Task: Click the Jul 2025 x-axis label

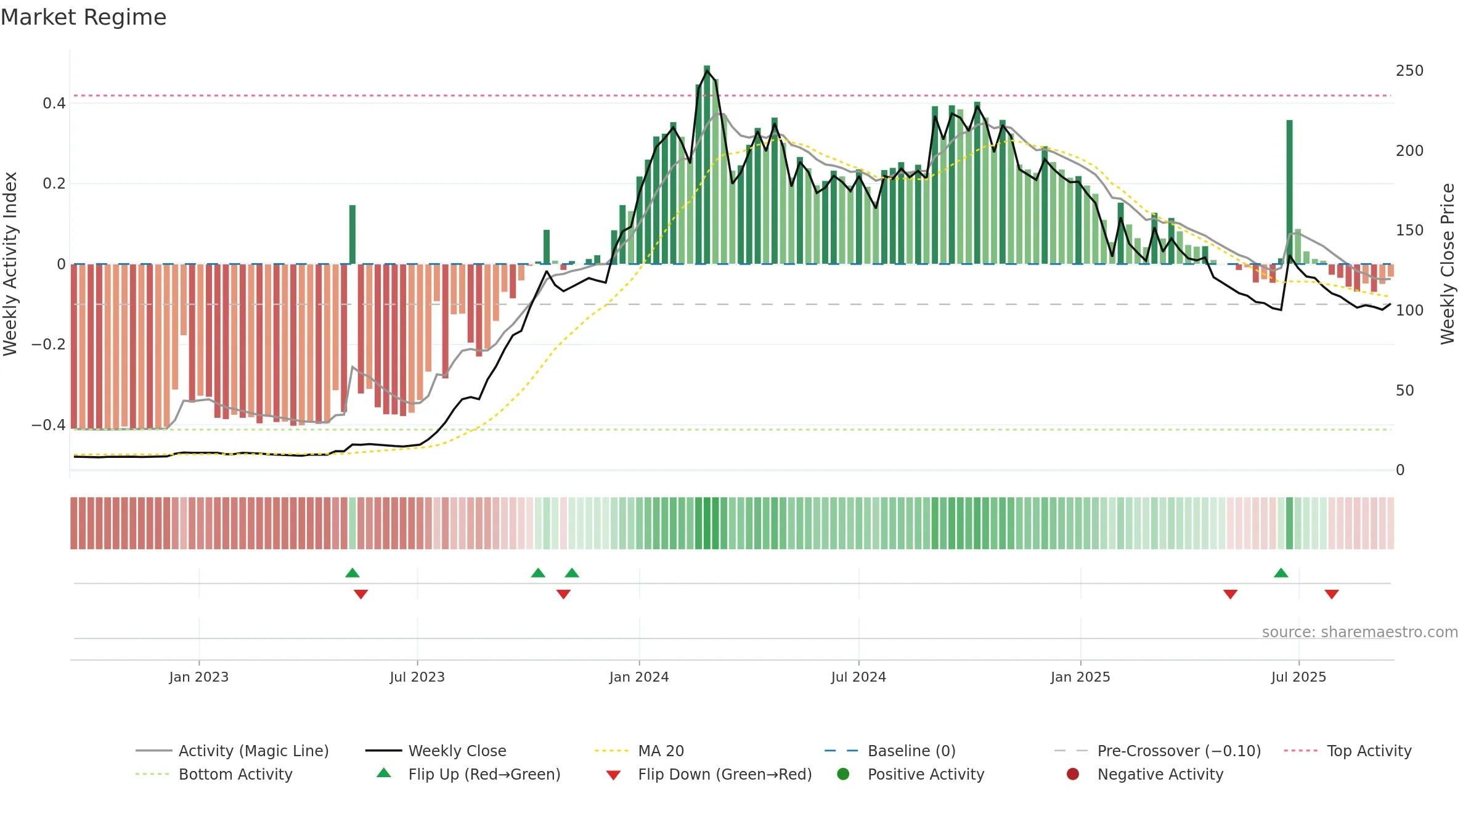Action: point(1298,677)
